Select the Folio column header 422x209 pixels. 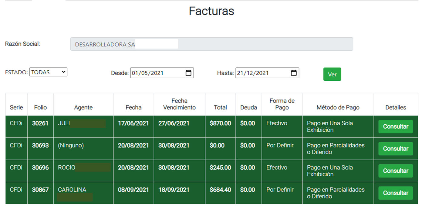click(x=40, y=107)
